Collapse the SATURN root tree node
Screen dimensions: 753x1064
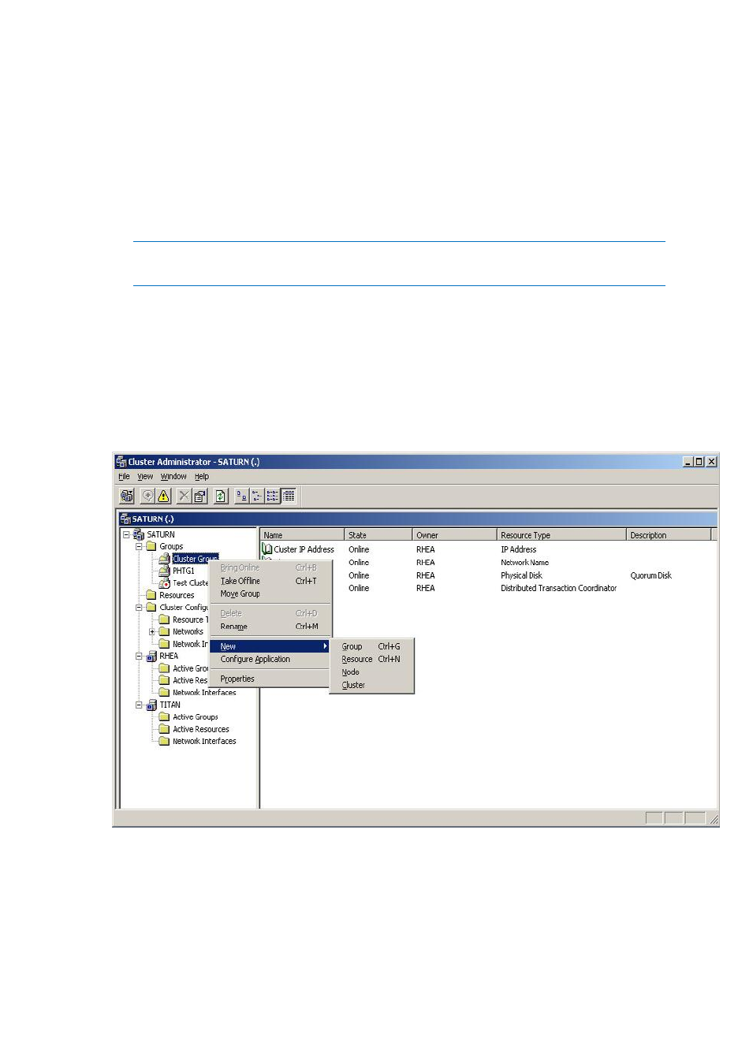(x=126, y=534)
